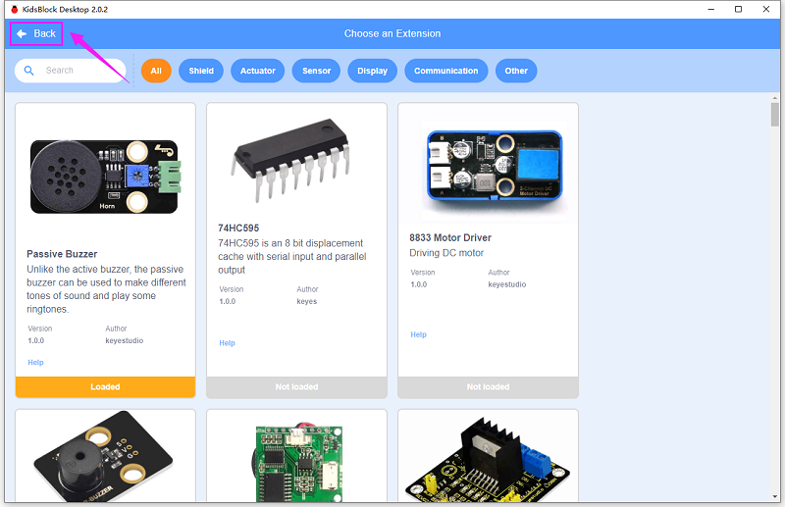Click the KidsBlock Desktop app icon in title bar

(x=15, y=9)
